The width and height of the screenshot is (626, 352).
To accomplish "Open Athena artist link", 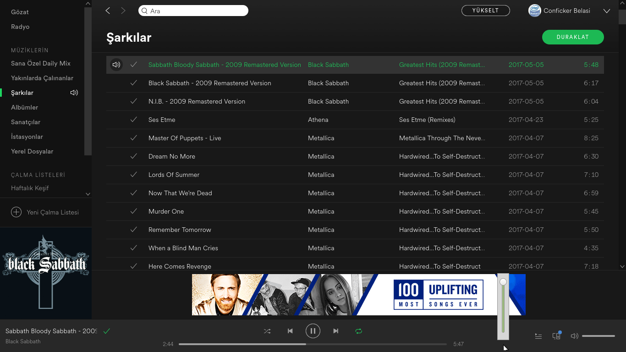I will tap(318, 120).
